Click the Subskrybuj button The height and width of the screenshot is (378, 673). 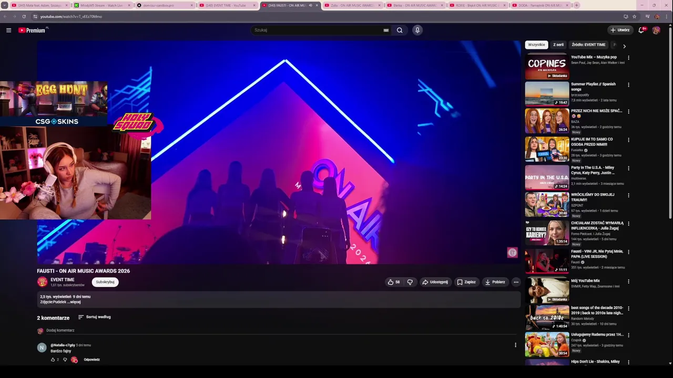[x=105, y=282]
